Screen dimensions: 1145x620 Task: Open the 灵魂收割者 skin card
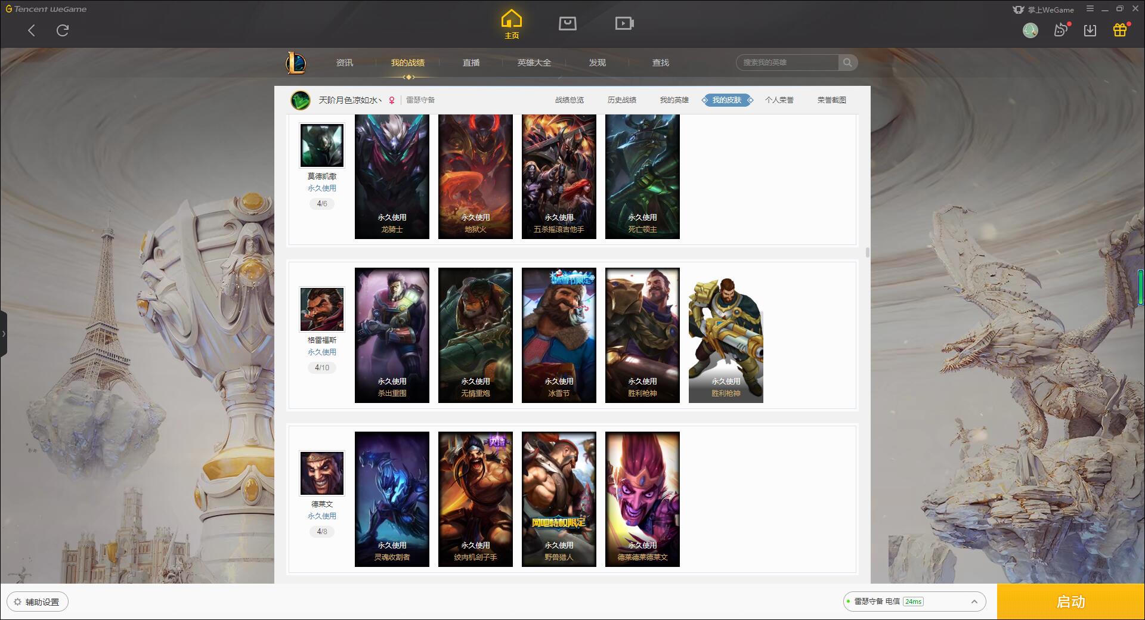(392, 499)
